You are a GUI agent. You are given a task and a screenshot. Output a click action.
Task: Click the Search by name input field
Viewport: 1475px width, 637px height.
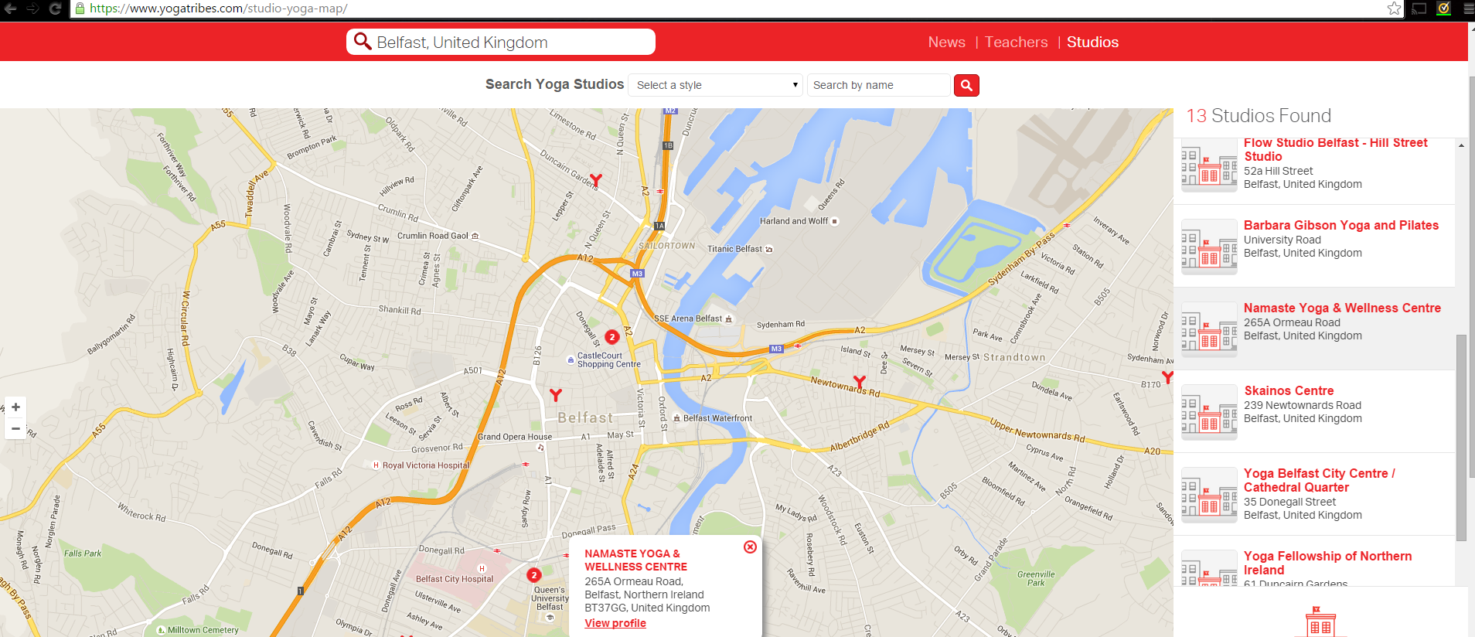coord(878,85)
